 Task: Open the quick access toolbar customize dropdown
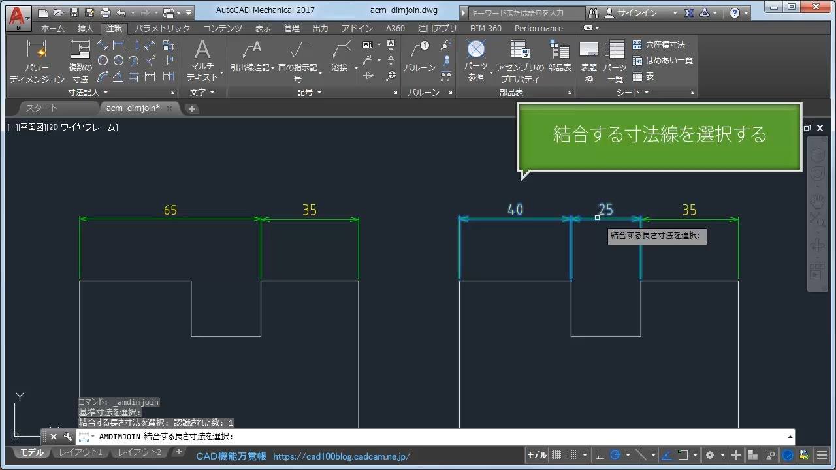[x=189, y=12]
